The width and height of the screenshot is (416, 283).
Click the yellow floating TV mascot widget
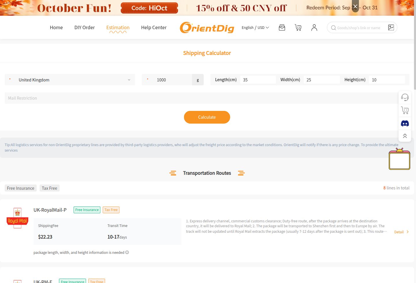pos(400,159)
